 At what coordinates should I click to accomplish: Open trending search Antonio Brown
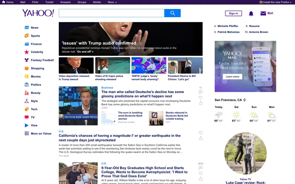point(258,32)
